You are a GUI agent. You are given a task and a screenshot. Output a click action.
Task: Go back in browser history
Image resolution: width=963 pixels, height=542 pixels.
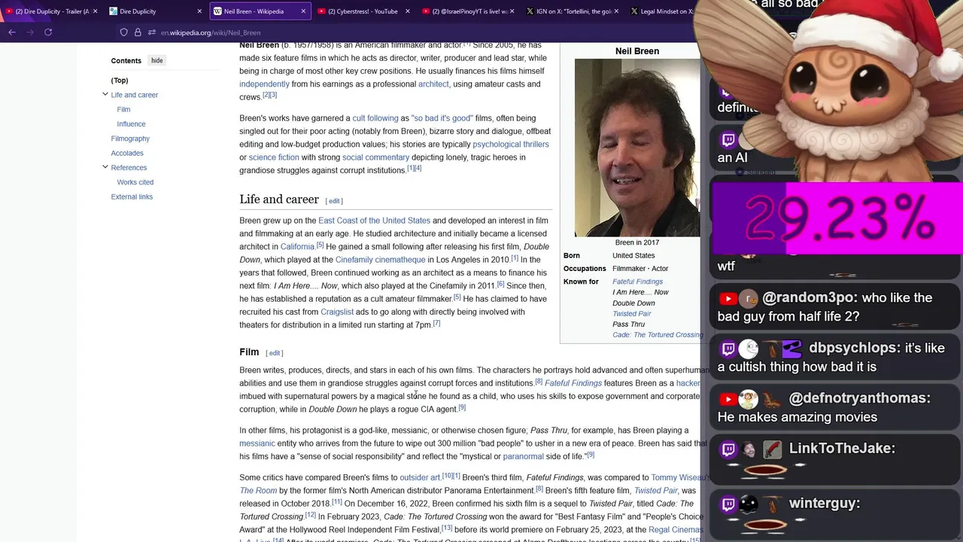pyautogui.click(x=12, y=32)
